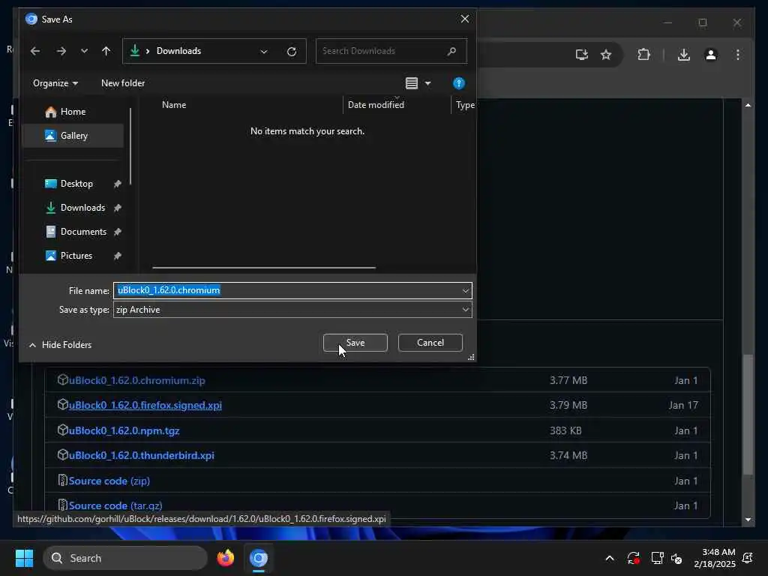This screenshot has height=576, width=768.
Task: Switch to Chromium taskbar icon
Action: pos(259,558)
